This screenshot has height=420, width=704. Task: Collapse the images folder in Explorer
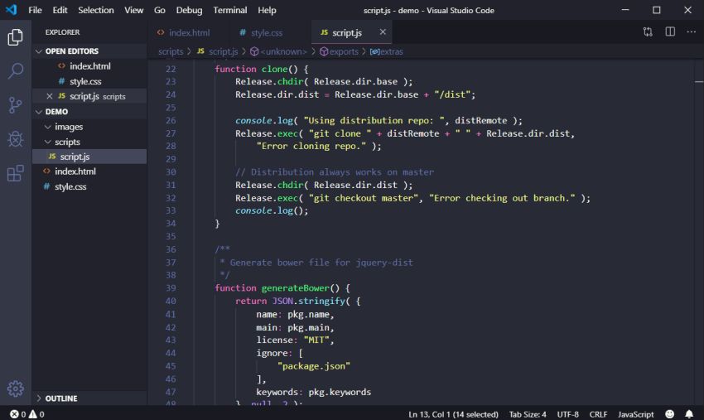(x=48, y=127)
